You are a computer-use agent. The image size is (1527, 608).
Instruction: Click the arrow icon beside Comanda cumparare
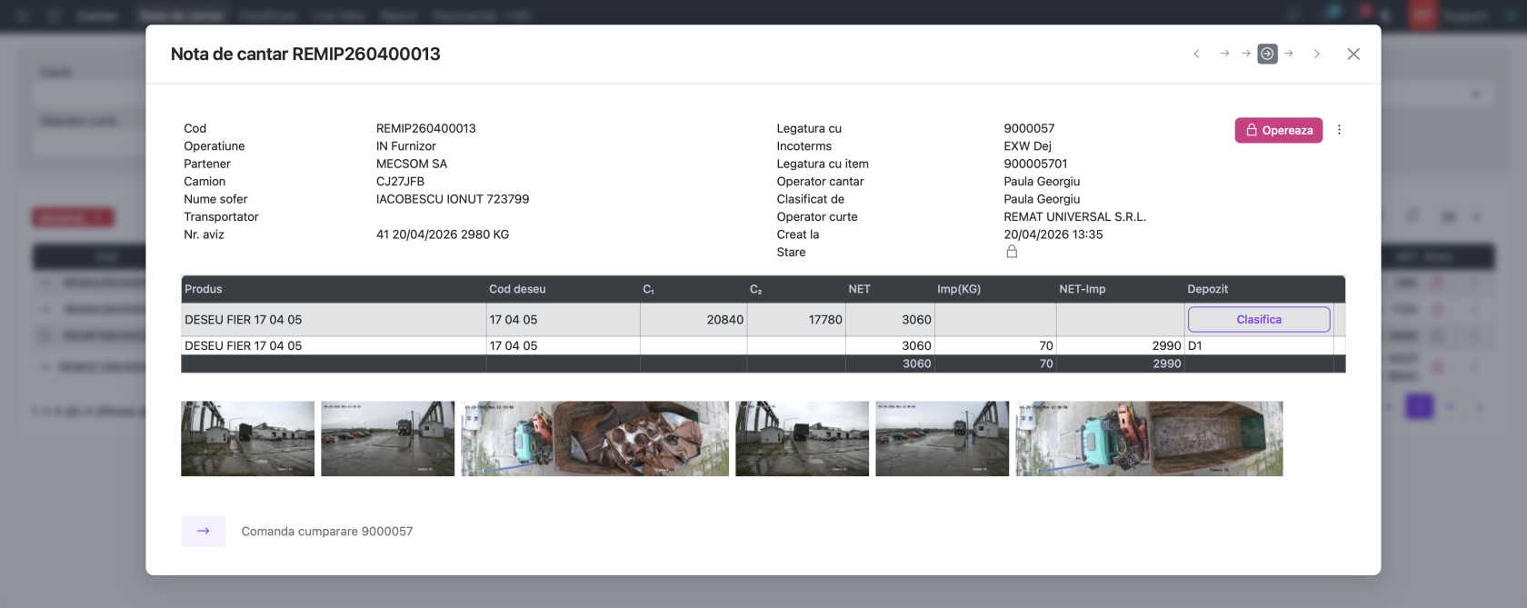[x=204, y=531]
